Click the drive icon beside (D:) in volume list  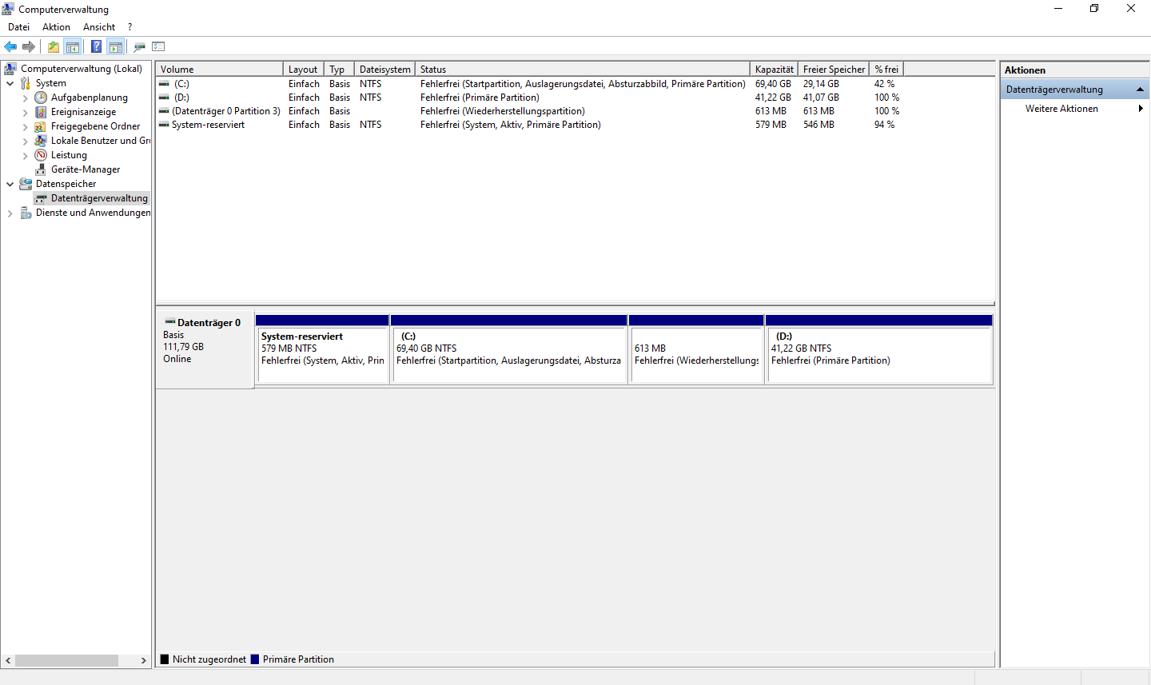point(164,98)
